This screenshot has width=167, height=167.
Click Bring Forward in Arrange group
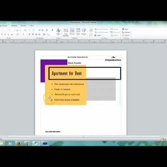[x=102, y=29]
